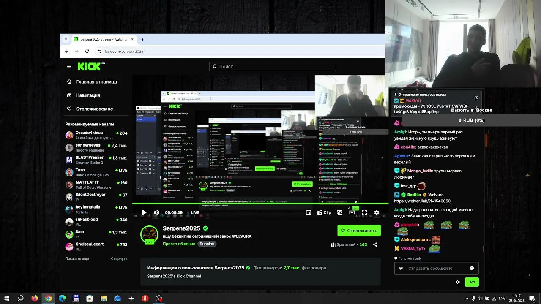The image size is (541, 304).
Task: Click the Поиск search field
Action: click(272, 66)
